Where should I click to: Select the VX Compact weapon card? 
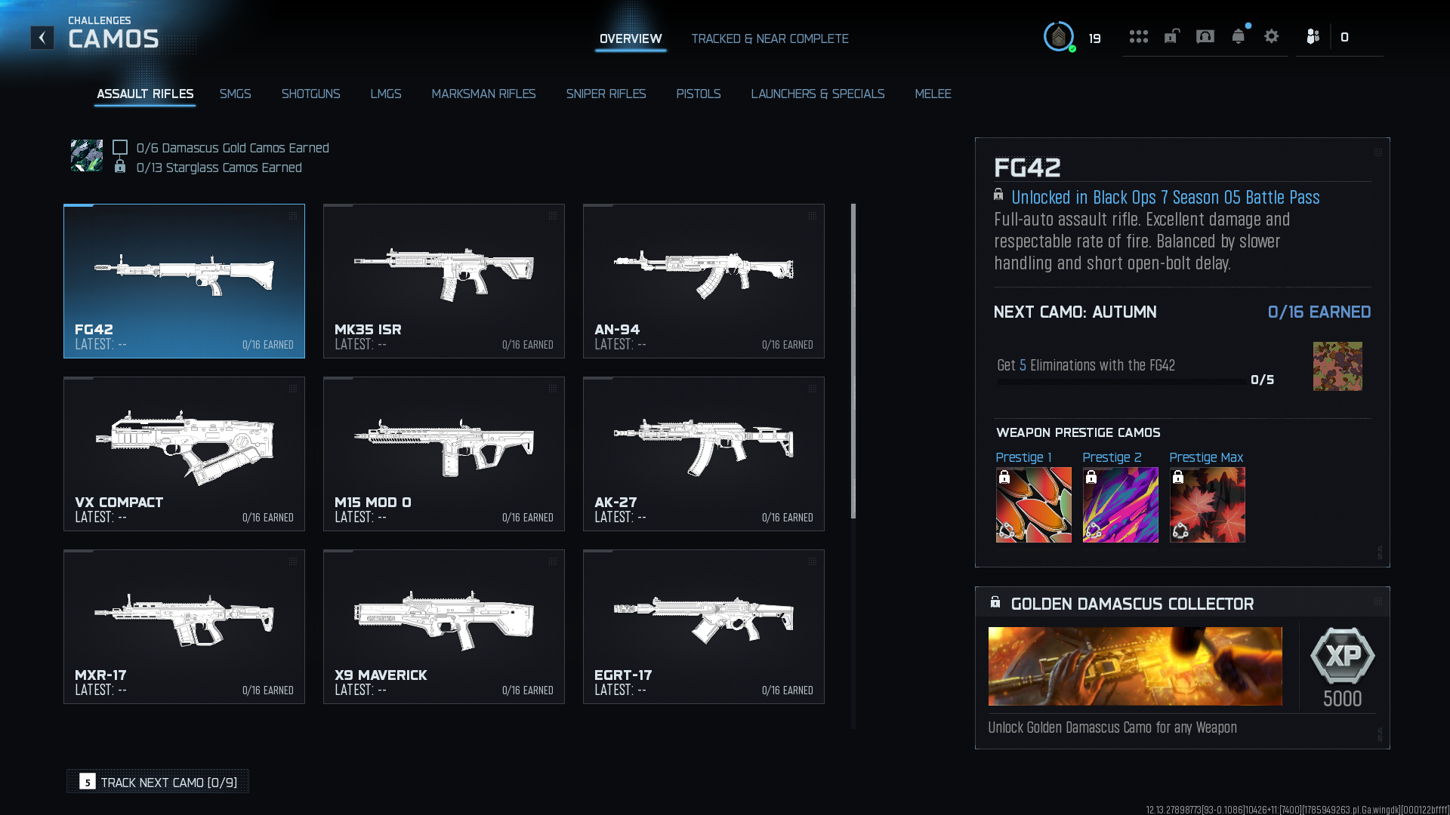pos(184,454)
